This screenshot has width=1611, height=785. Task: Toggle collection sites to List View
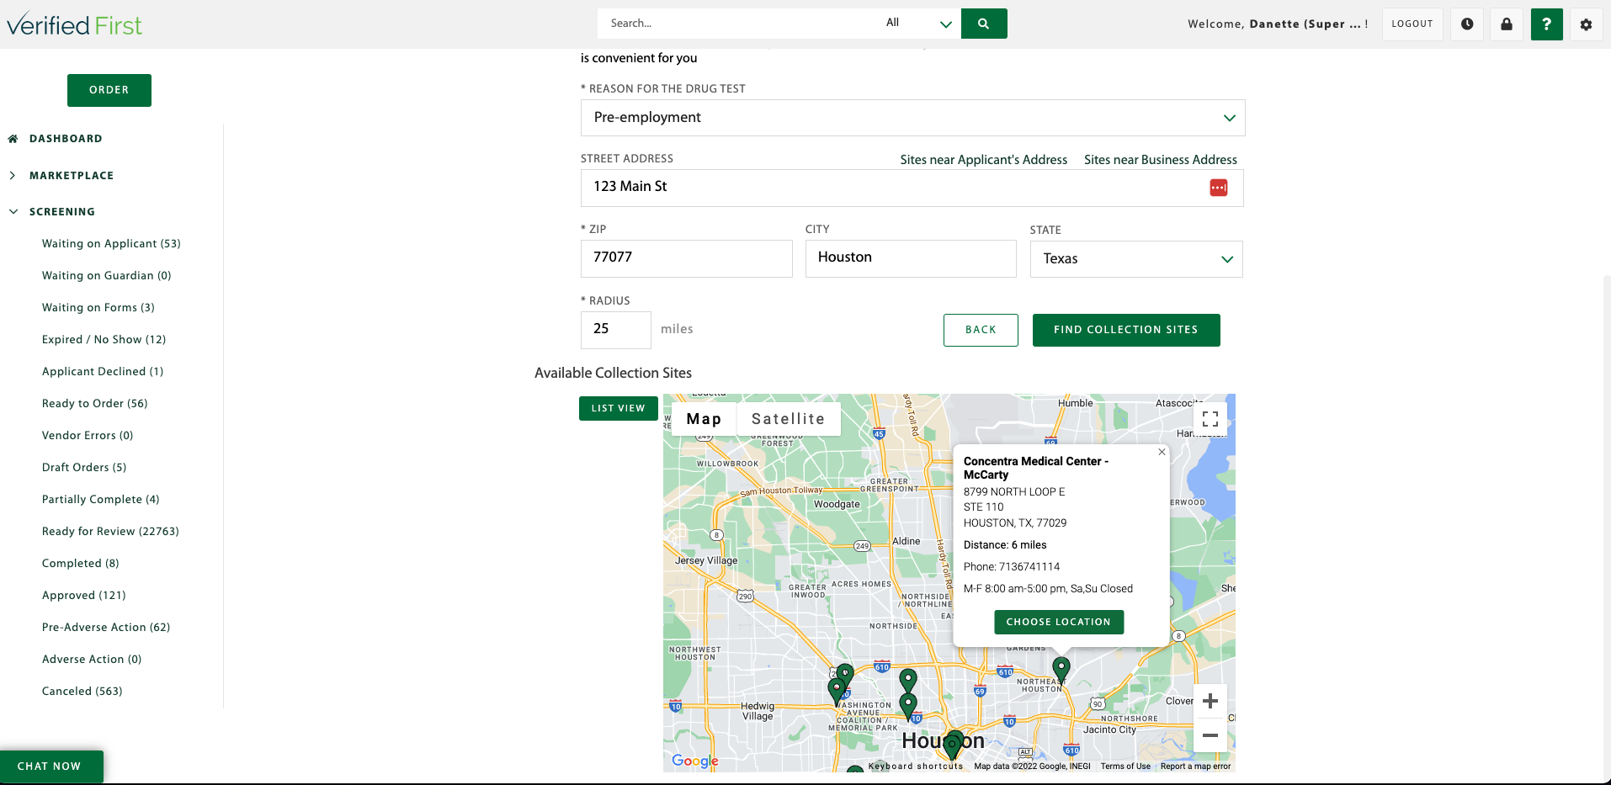(618, 408)
